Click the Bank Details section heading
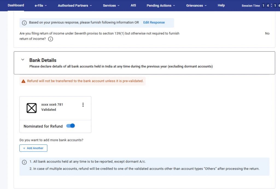Screen dimensions: 280x189 43,60
